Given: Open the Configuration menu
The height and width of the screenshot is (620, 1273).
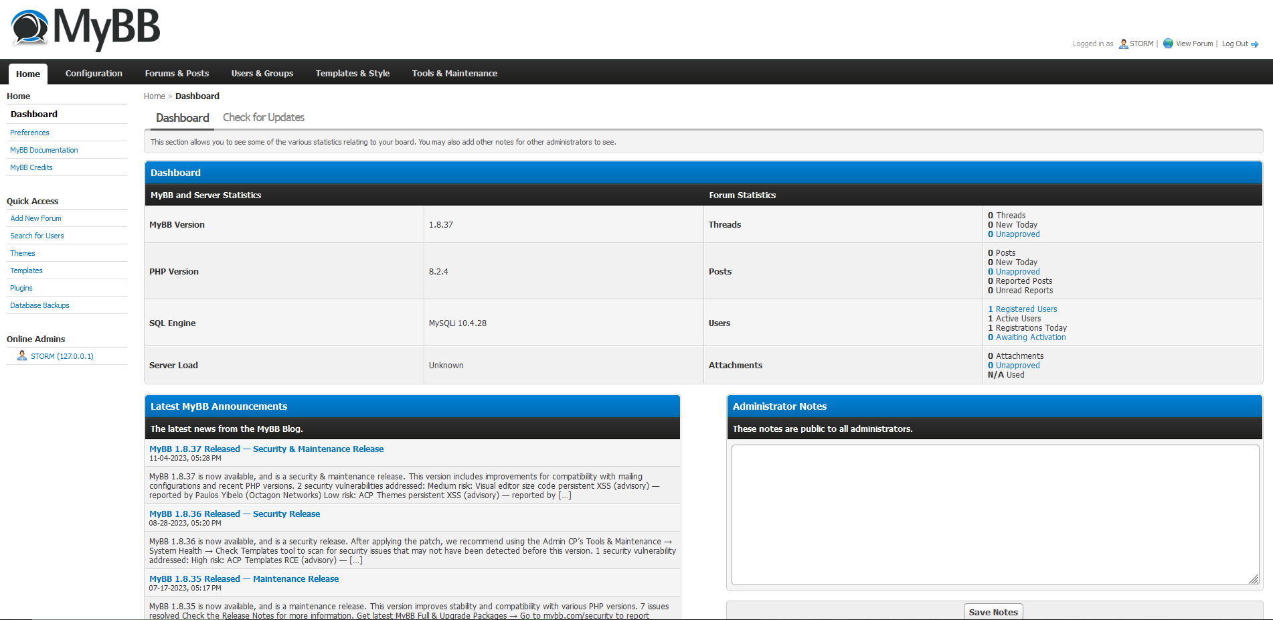Looking at the screenshot, I should (x=94, y=74).
